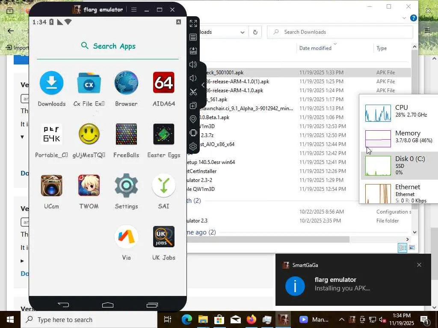Click the Explorer horizontal scrollbar
This screenshot has height=328, width=438.
coord(268,240)
